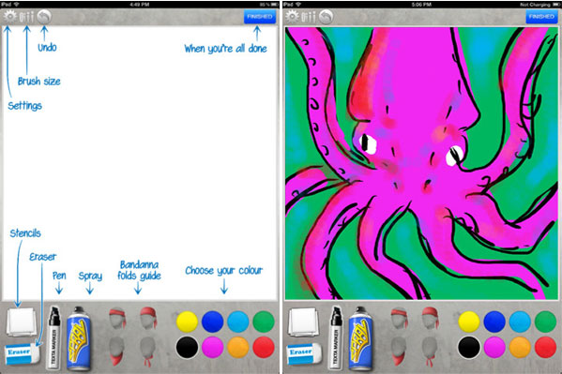Image resolution: width=562 pixels, height=374 pixels.
Task: Tap FINISHED button above blank canvas
Action: [260, 17]
